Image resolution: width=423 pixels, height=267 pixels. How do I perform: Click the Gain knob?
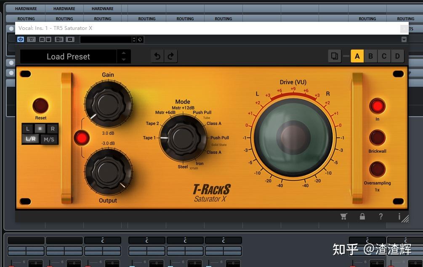(109, 104)
